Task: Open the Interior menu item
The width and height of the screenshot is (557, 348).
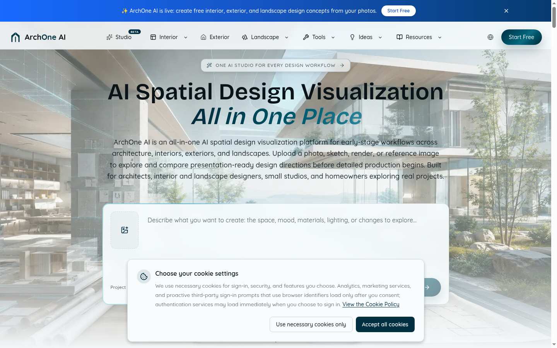Action: click(169, 37)
